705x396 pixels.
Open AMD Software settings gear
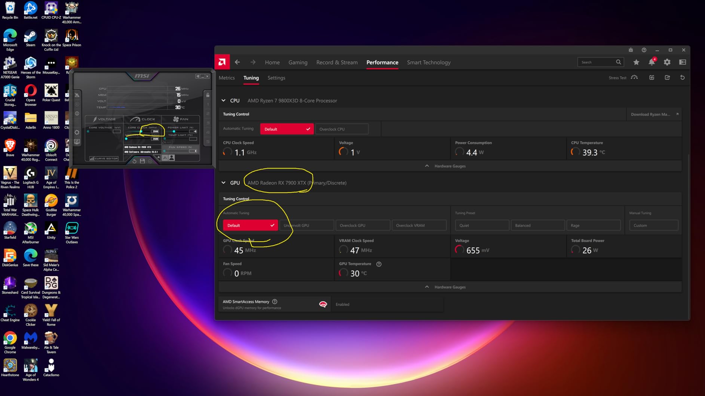point(667,62)
